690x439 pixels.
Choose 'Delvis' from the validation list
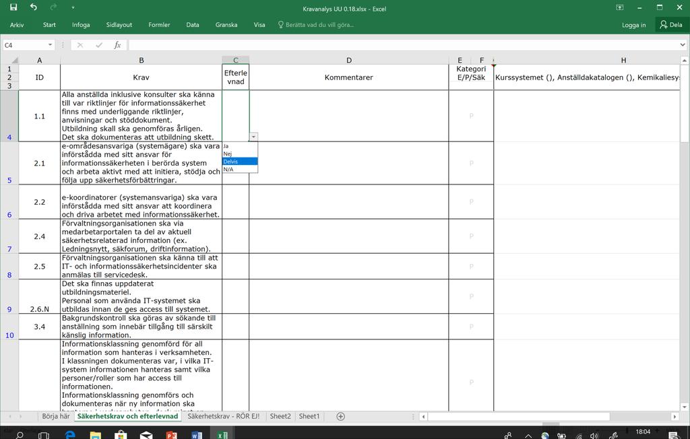(x=240, y=162)
